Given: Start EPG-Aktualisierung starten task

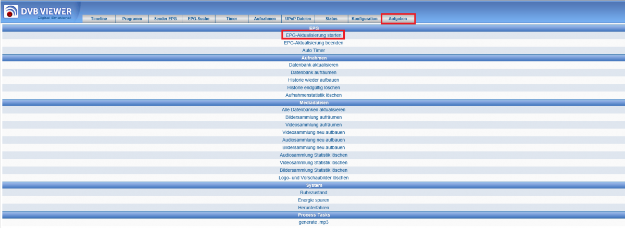Looking at the screenshot, I should 314,35.
